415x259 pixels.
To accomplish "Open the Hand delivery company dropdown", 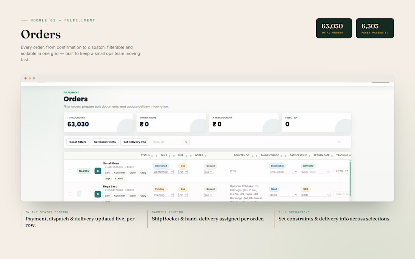I will coord(283,195).
